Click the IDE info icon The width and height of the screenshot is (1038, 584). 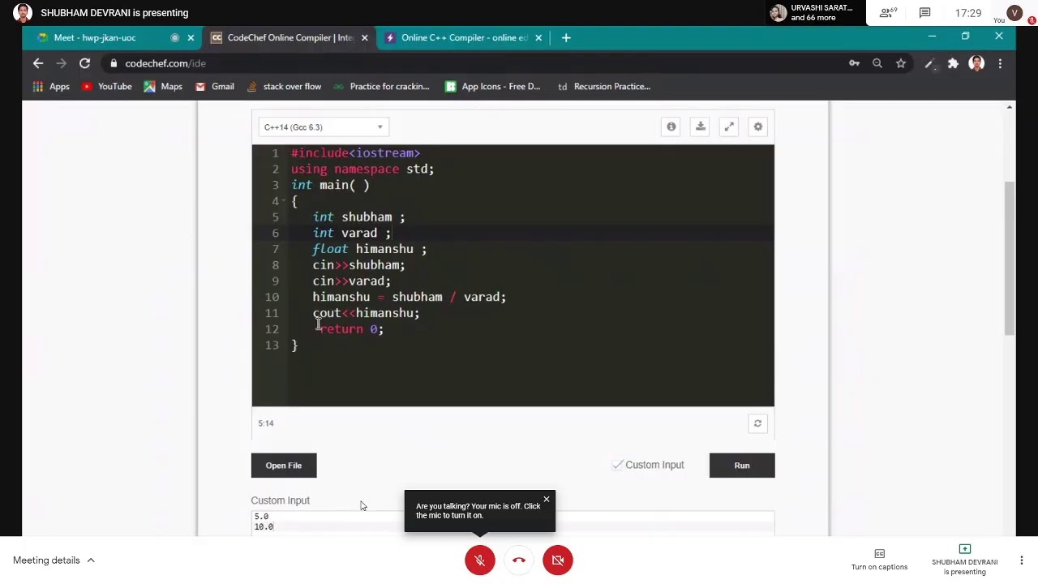pos(671,127)
